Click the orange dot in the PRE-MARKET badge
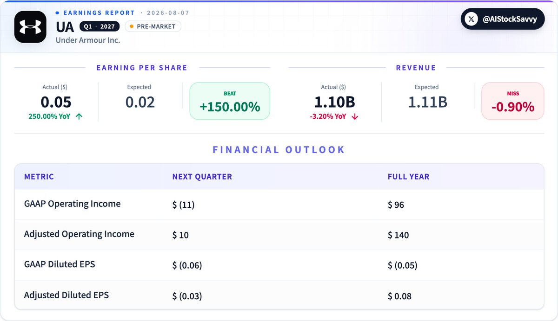Screen dimensions: 558x321 coord(132,26)
